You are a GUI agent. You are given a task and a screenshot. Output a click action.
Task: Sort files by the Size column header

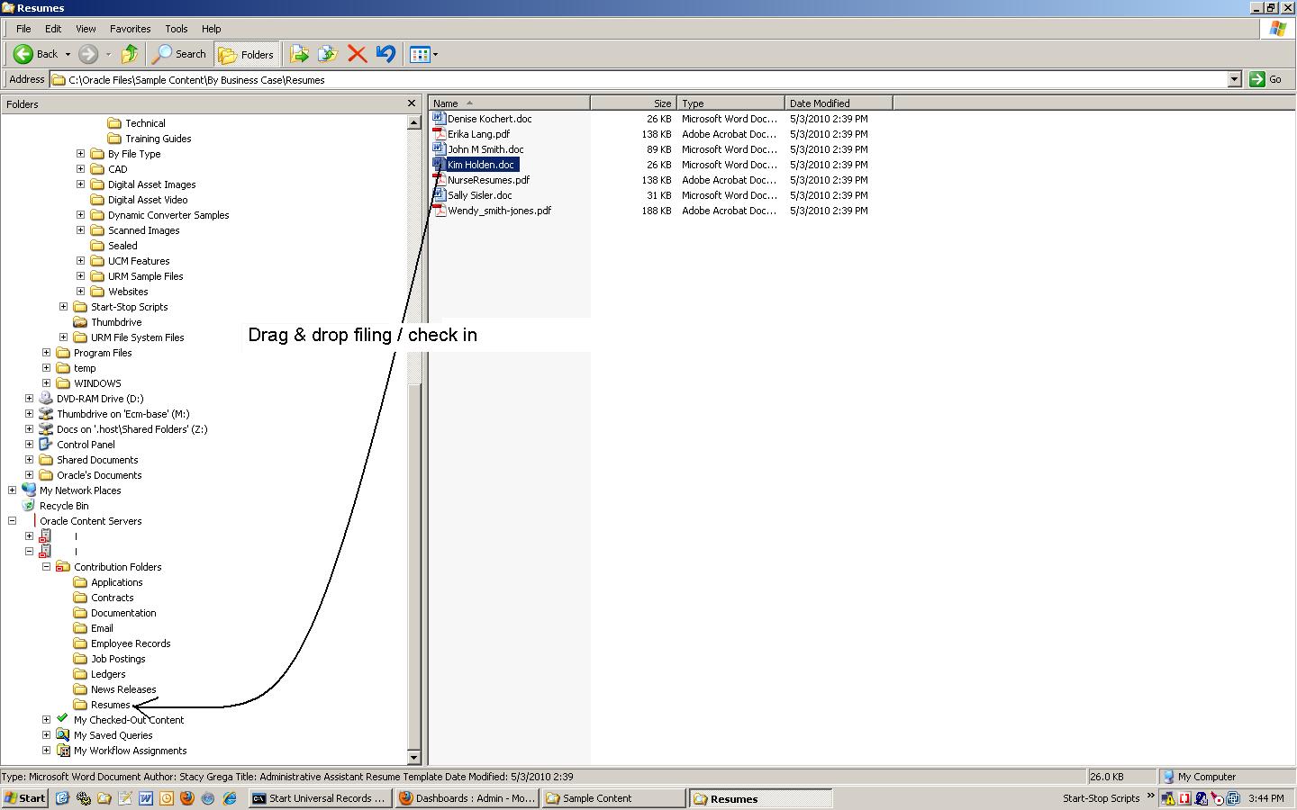click(x=633, y=103)
